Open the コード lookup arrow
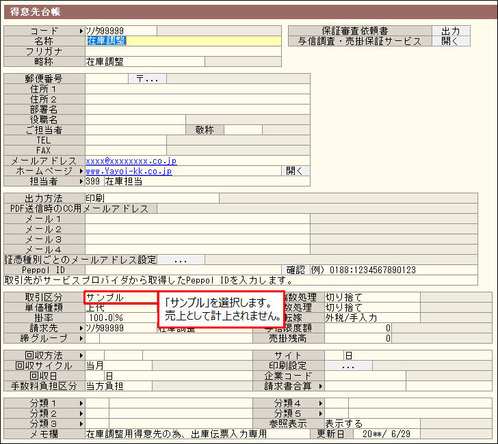The width and height of the screenshot is (498, 444). [x=81, y=31]
